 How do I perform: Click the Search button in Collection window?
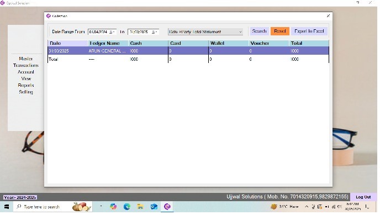[x=259, y=32]
